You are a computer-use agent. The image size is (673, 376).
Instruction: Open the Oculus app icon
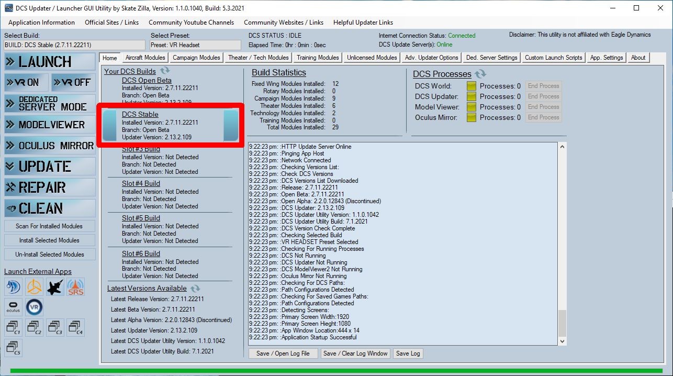click(x=13, y=307)
